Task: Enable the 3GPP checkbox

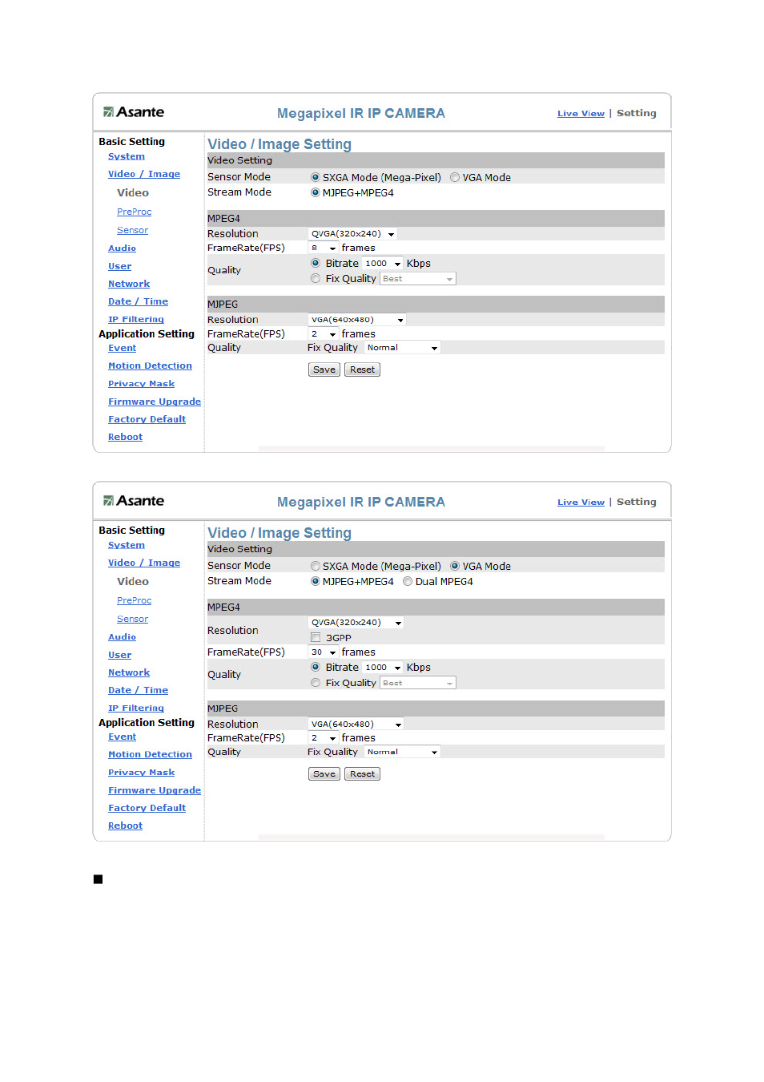Action: (x=316, y=638)
